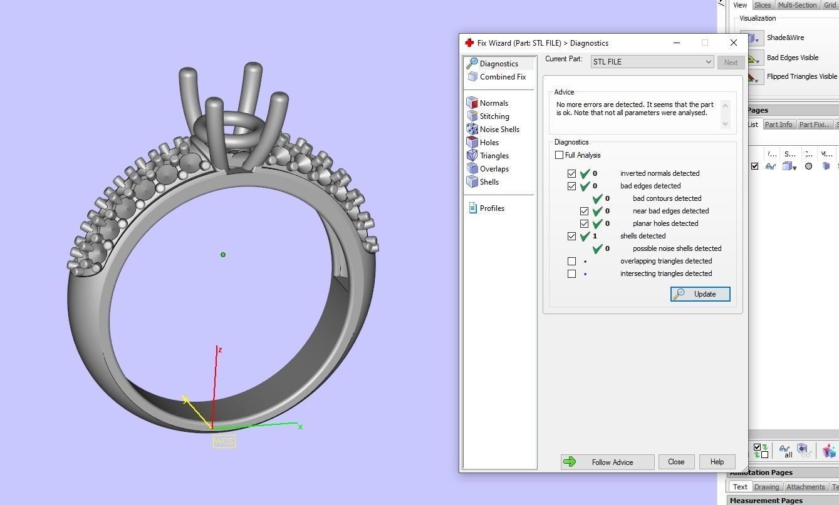Enable the Full Analysis checkbox
839x505 pixels.
pyautogui.click(x=559, y=155)
